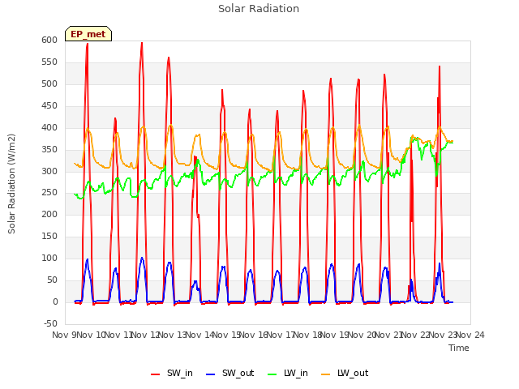The image size is (519, 389).
Task: Click the -50 y-axis tick label
Action: pyautogui.click(x=50, y=323)
